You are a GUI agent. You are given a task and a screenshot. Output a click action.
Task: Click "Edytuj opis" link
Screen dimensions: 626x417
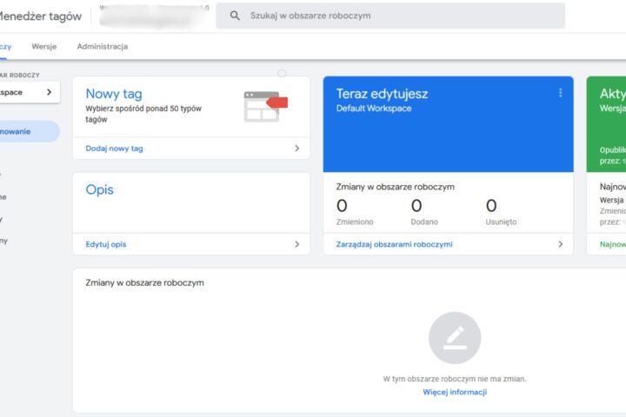[106, 244]
